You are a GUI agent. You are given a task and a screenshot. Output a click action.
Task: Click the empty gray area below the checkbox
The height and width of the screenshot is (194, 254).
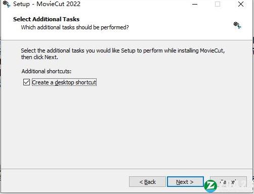(126, 126)
